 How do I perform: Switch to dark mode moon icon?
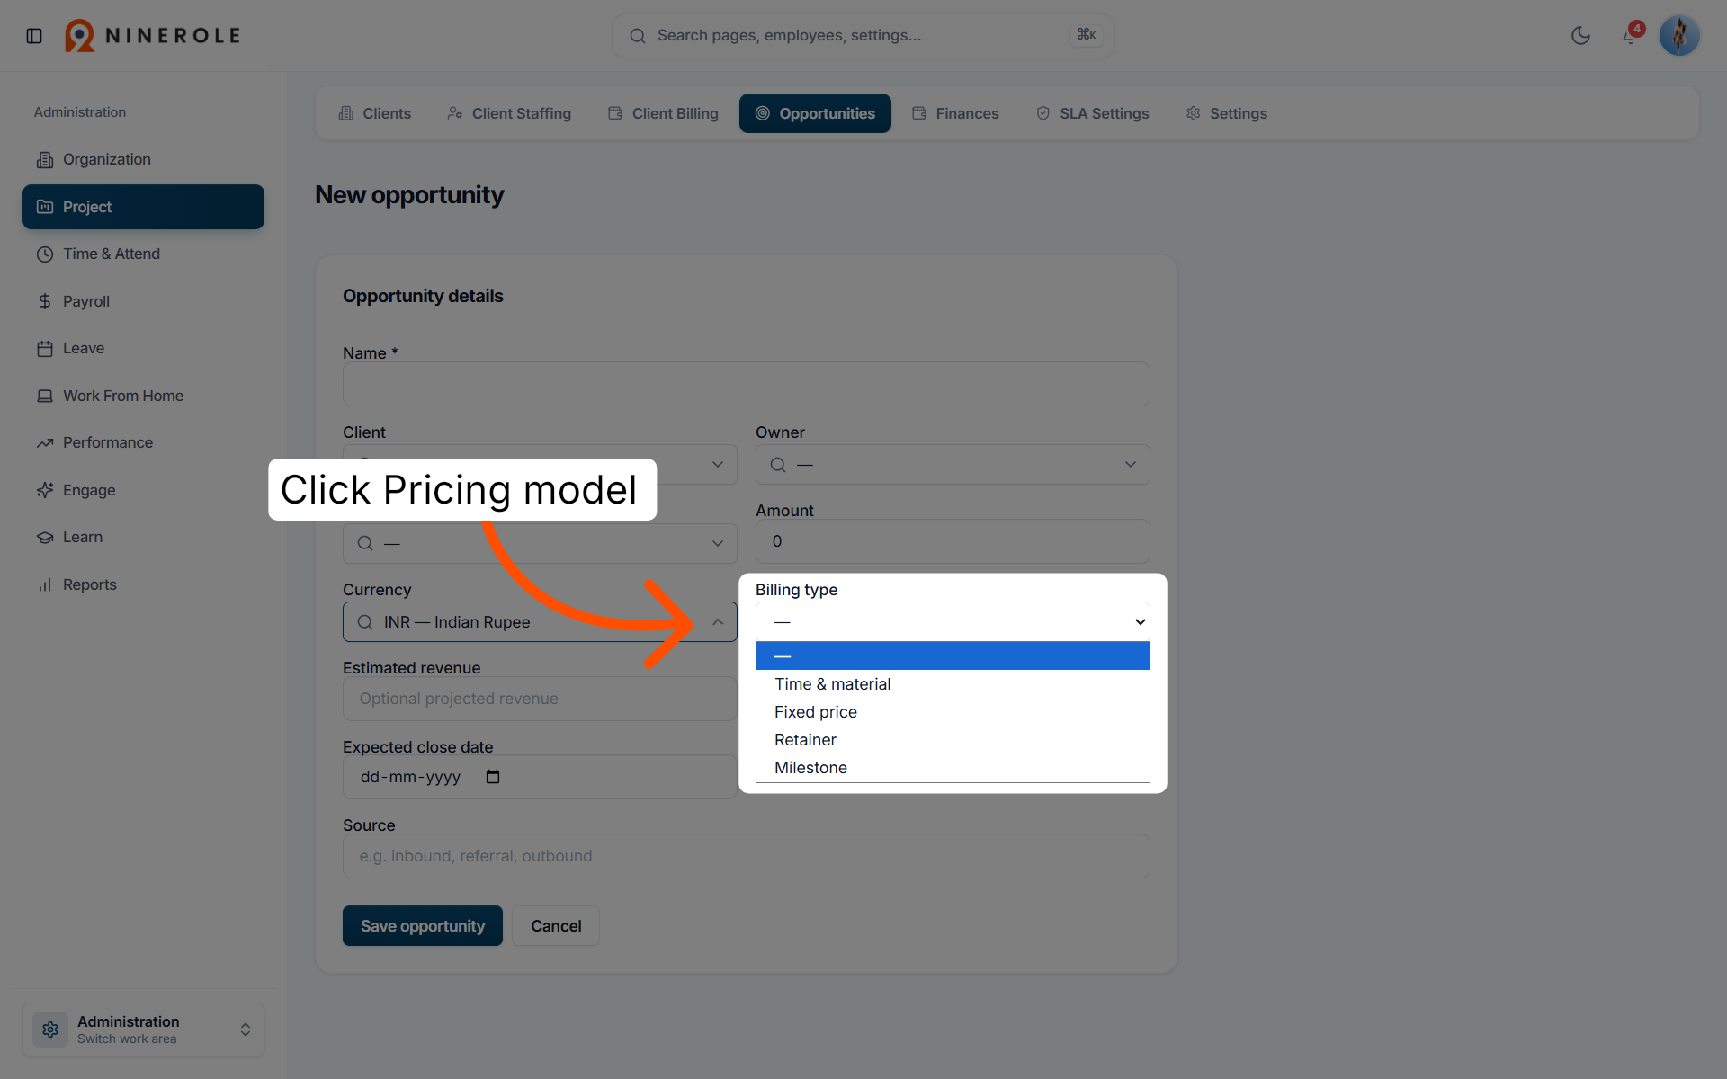coord(1580,36)
